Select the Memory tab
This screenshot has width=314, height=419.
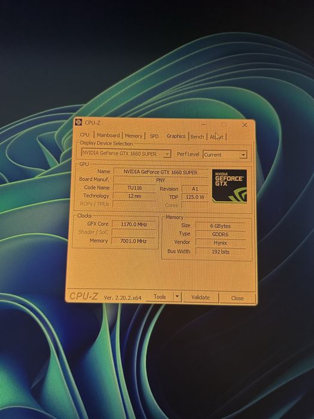click(x=133, y=136)
